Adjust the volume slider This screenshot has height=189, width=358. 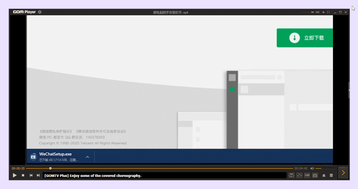point(325,168)
